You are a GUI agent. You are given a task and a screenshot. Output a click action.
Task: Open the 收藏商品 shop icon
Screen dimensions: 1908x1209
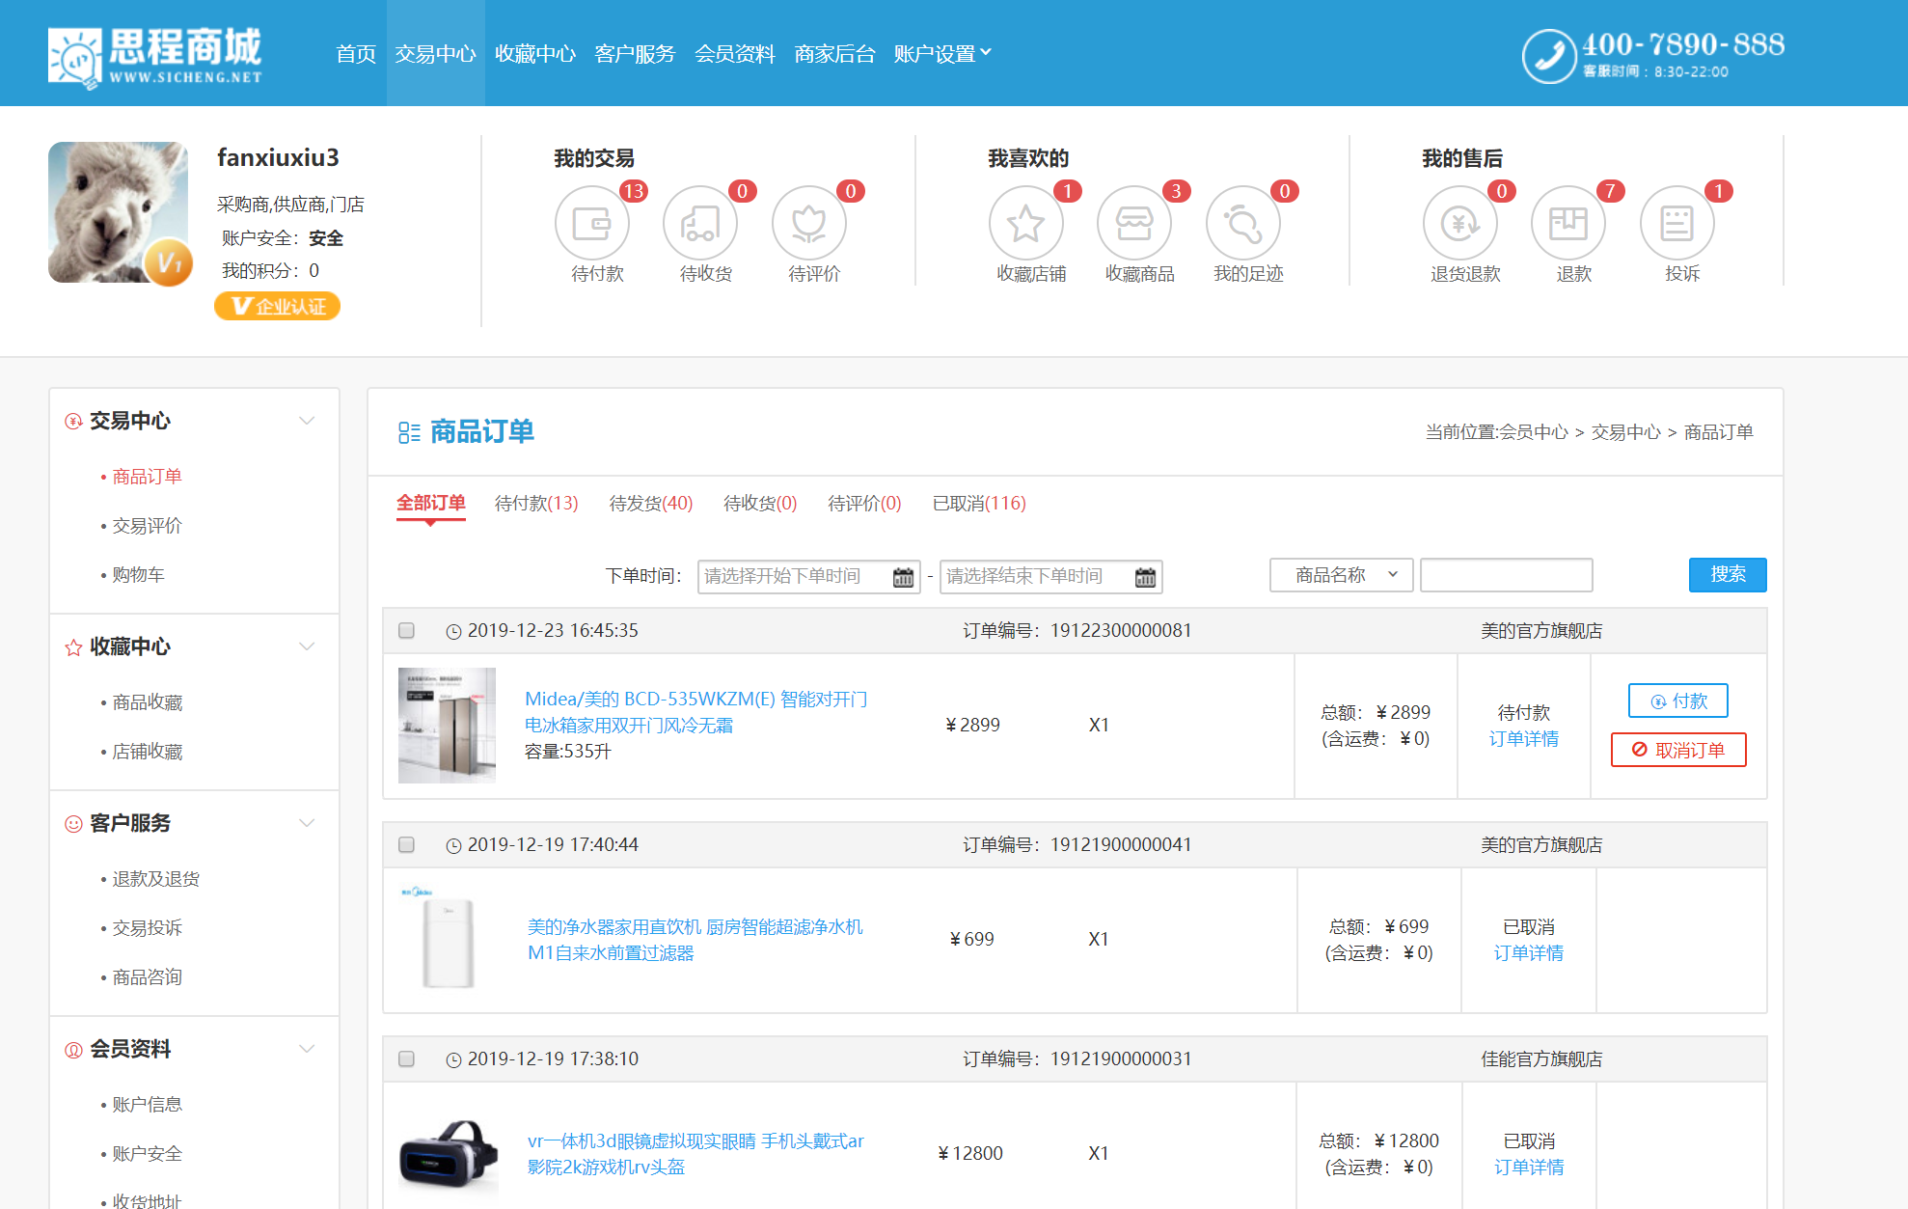(1134, 223)
